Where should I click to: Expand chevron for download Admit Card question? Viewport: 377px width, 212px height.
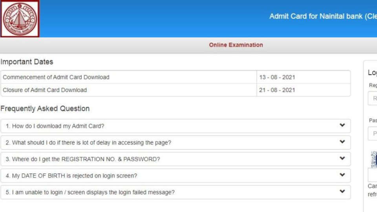342,125
